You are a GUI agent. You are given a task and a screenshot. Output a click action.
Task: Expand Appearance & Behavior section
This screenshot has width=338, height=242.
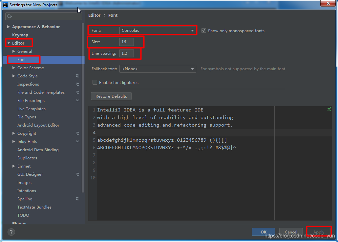point(9,27)
